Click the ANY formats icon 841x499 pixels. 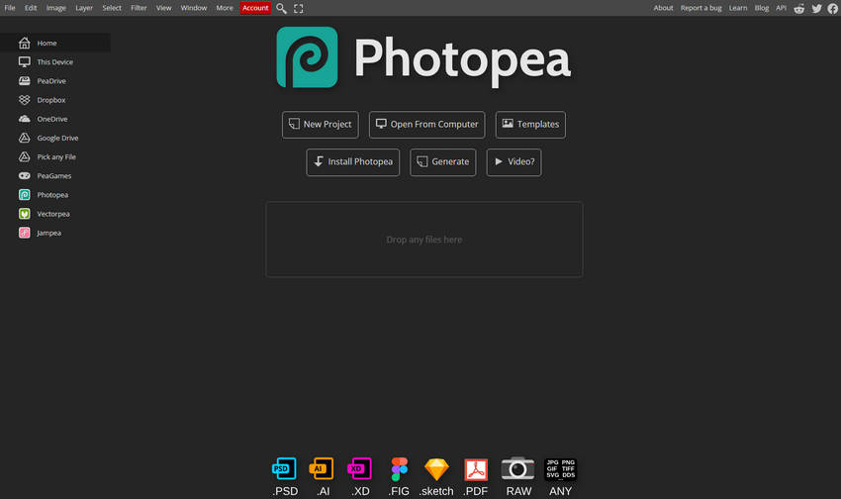[x=560, y=468]
